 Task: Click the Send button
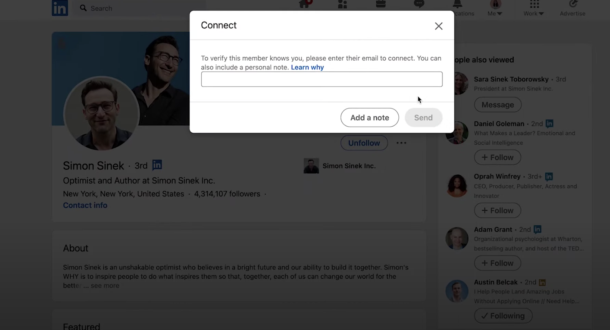(423, 117)
